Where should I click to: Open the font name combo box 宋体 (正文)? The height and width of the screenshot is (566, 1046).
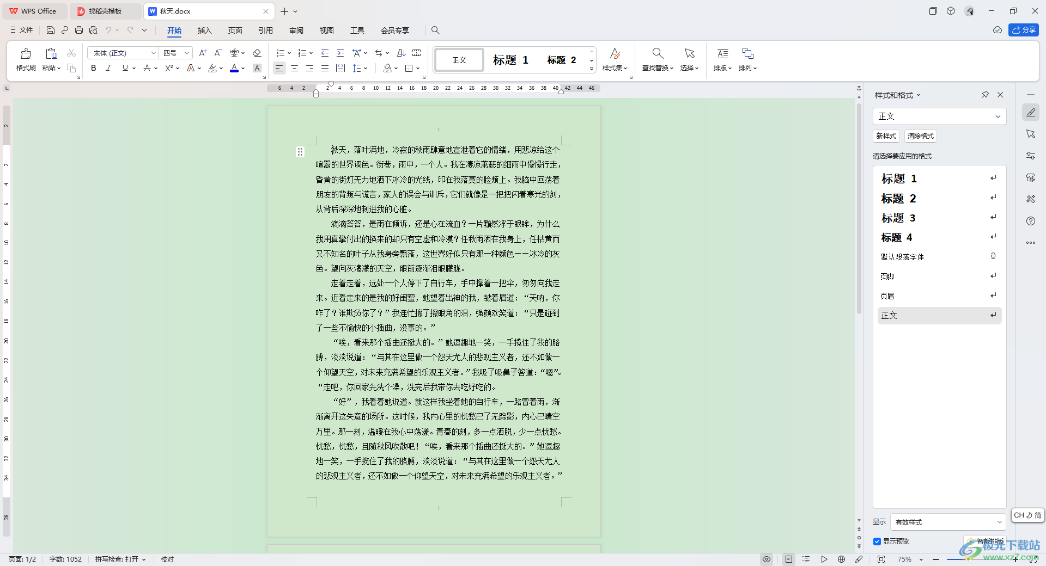coord(123,53)
